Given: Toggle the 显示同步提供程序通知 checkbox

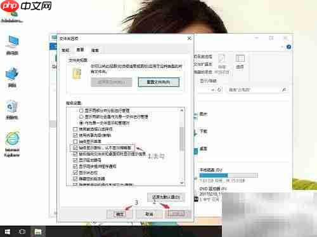Looking at the screenshot, I should (75, 166).
